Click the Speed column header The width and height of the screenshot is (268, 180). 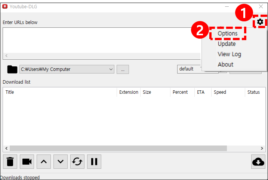click(x=228, y=92)
